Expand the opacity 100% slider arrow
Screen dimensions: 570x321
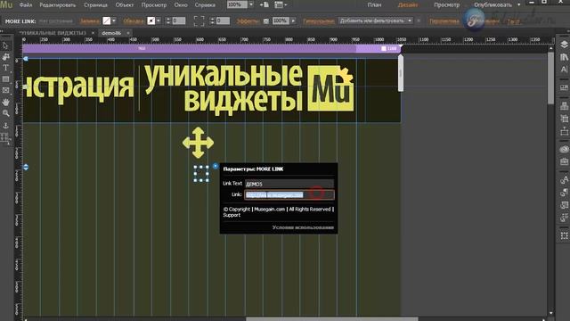click(x=293, y=21)
